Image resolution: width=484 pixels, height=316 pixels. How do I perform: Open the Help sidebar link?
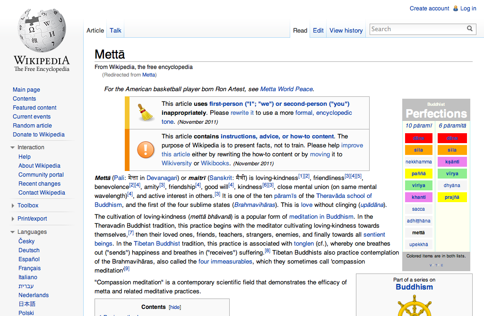[25, 157]
